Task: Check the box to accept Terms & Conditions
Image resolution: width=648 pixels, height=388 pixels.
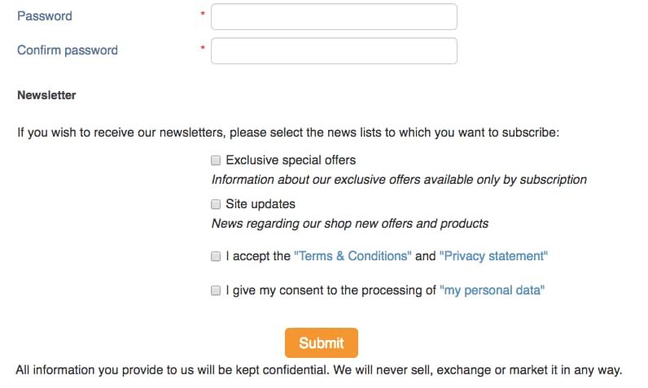Action: [217, 256]
